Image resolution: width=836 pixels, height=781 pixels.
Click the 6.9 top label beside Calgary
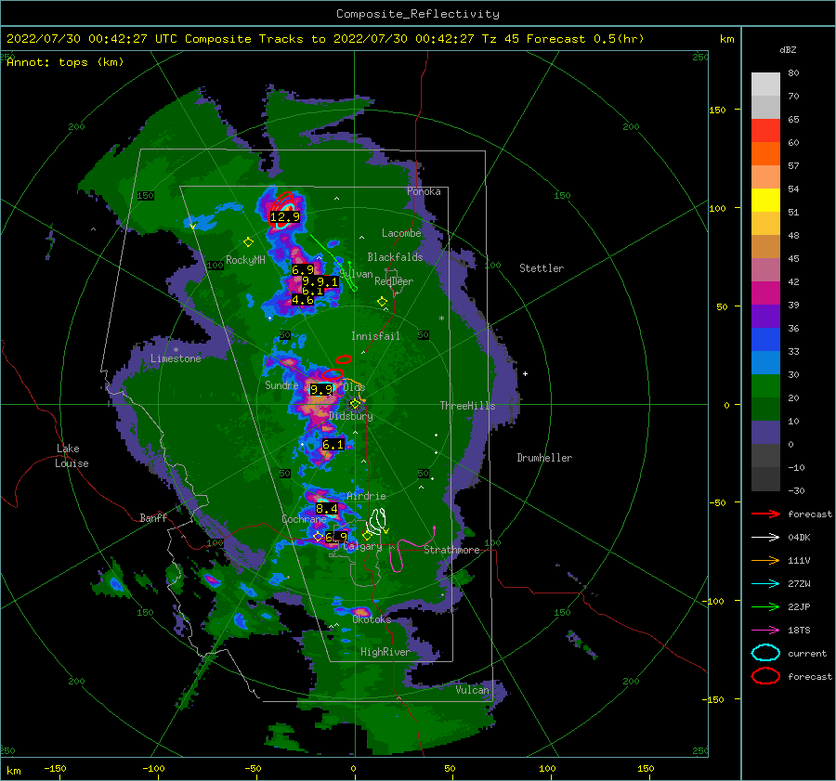(336, 537)
